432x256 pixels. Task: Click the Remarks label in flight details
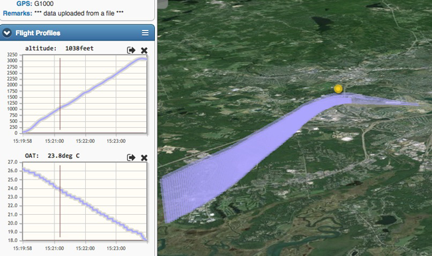[x=17, y=13]
